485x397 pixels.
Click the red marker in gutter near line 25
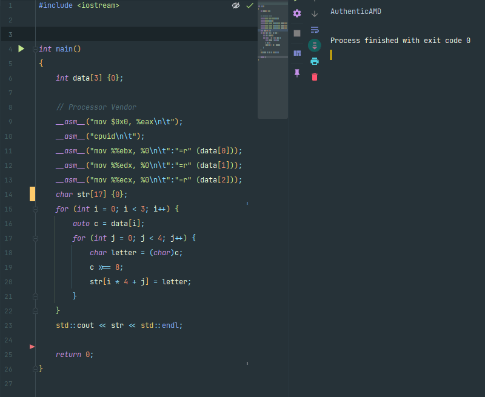click(32, 346)
